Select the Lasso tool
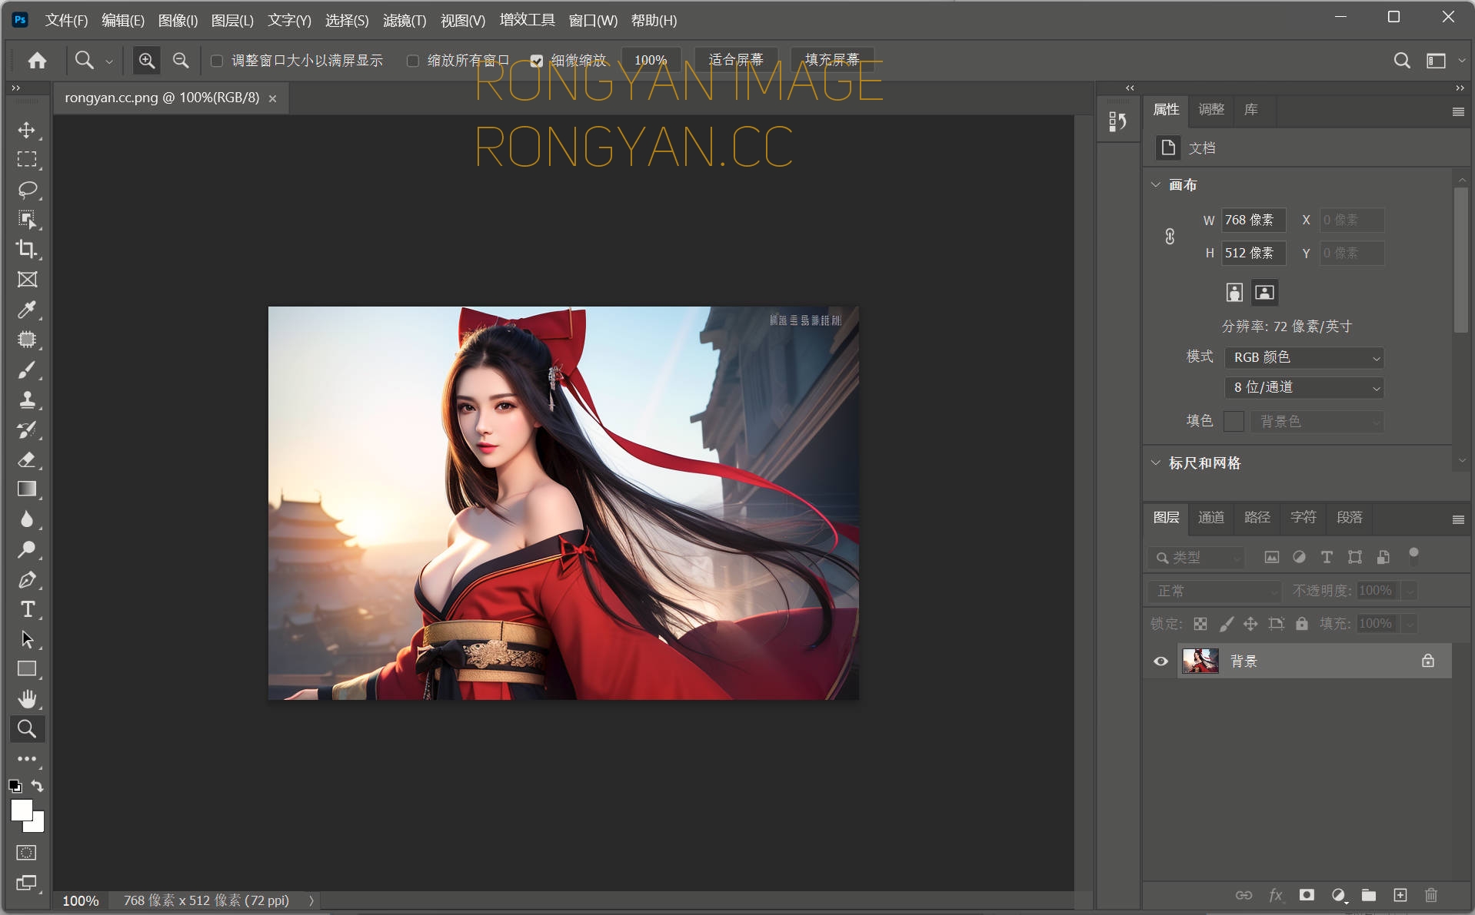 coord(27,190)
